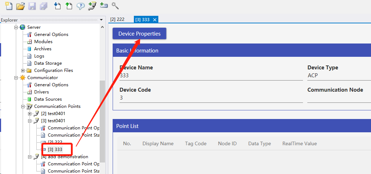
Task: Click the blue cylinder icon beside Archives
Action: pos(30,49)
